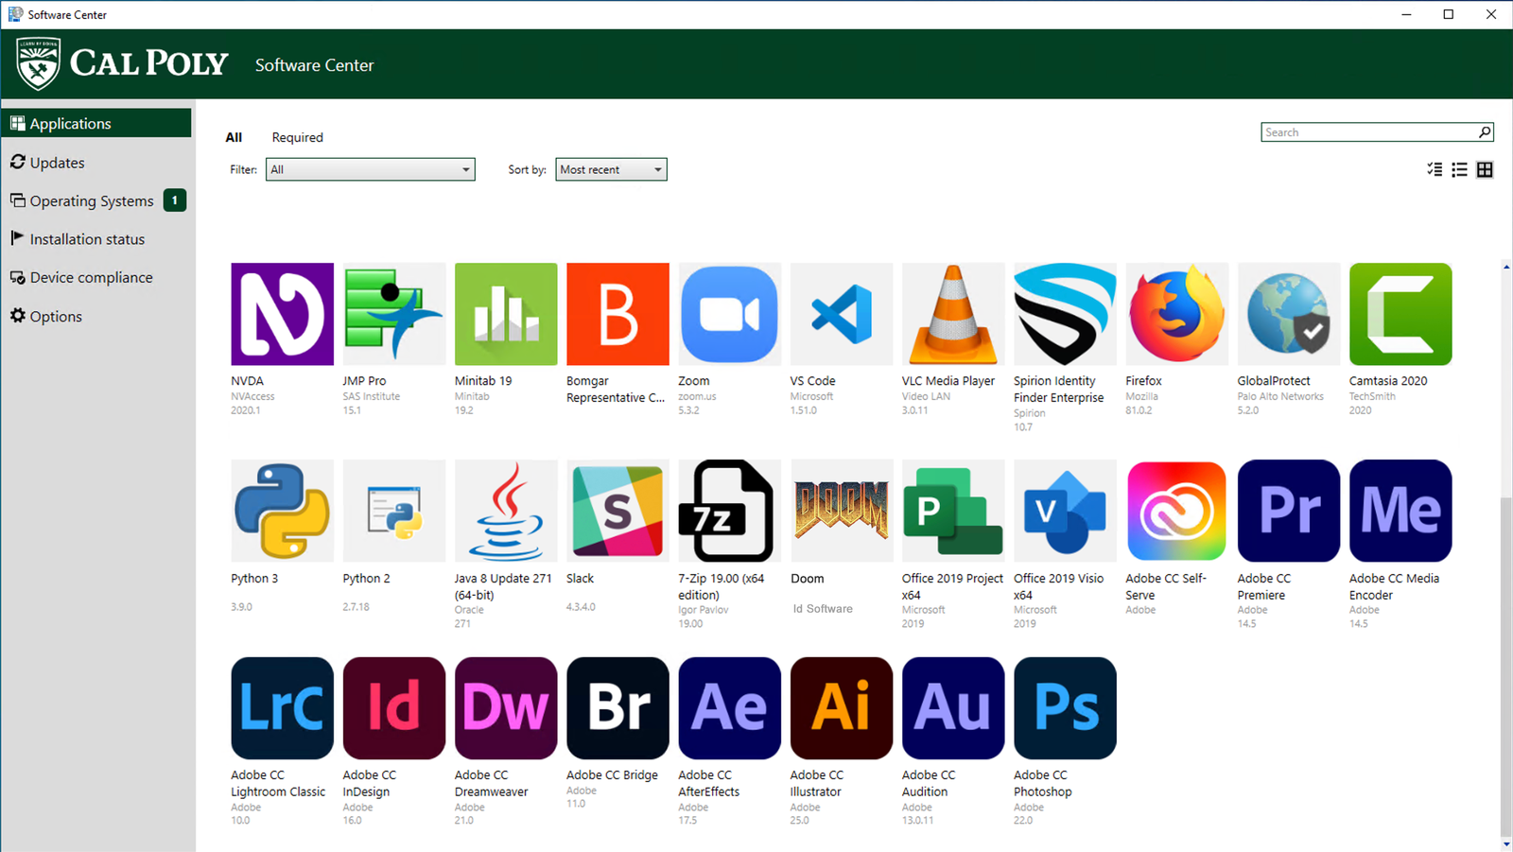The height and width of the screenshot is (852, 1513).
Task: Select Java 8 Update 271 icon
Action: [506, 511]
